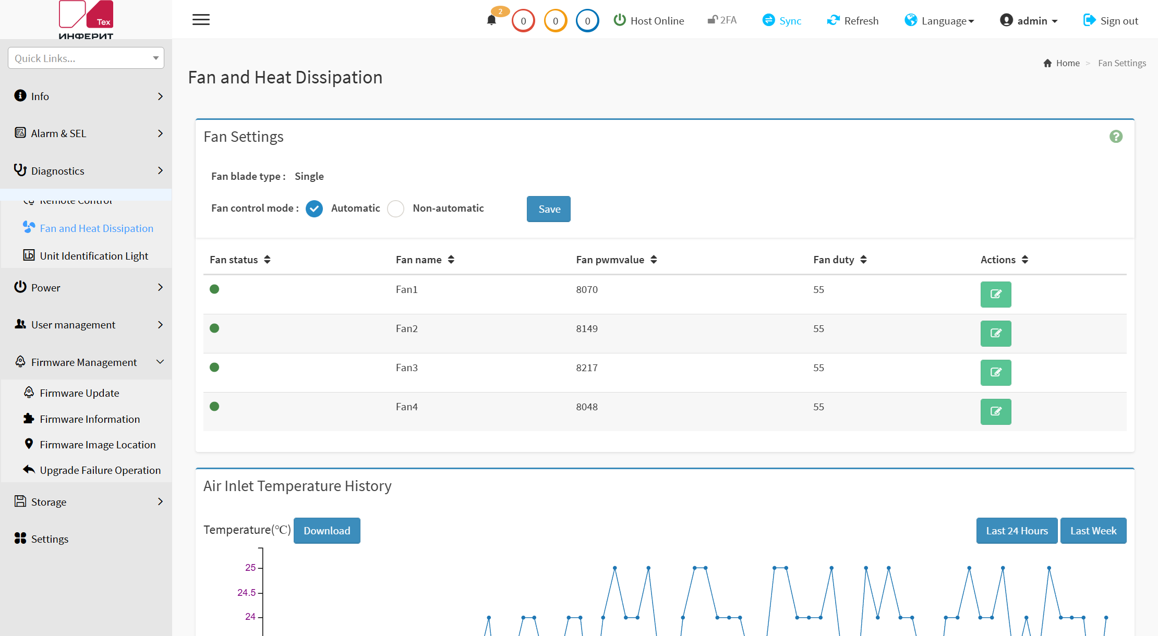Click the Refresh icon in the top bar
This screenshot has width=1158, height=636.
(x=833, y=20)
